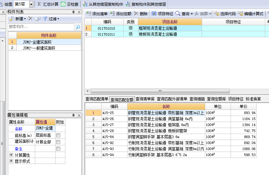Image resolution: width=269 pixels, height=175 pixels.
Task: Select the 项目名称 column header
Action: coord(170,22)
